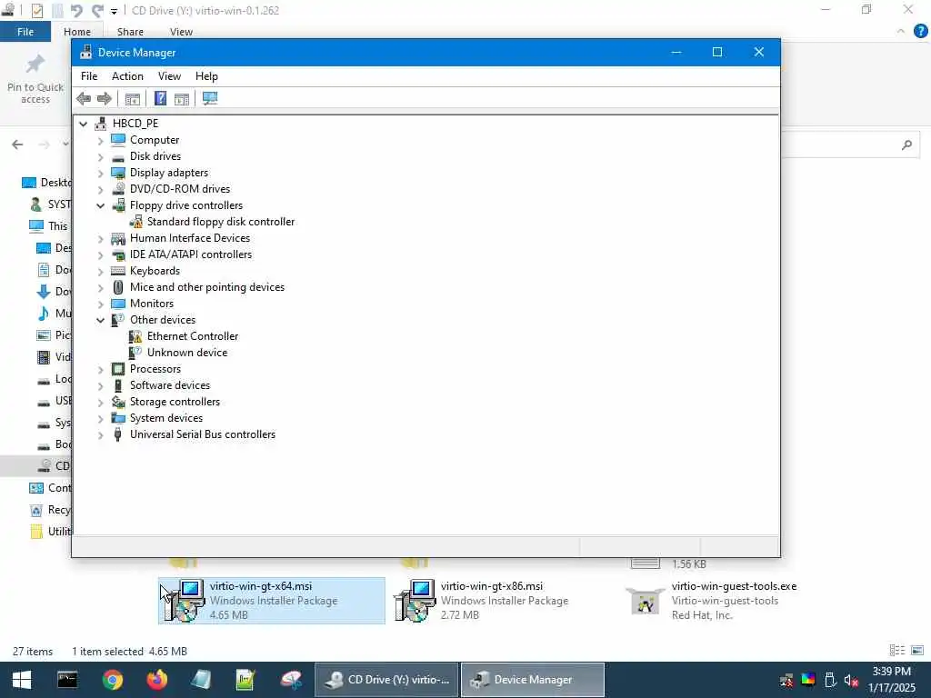Viewport: 931px width, 698px height.
Task: Select the Standard floppy disk controller device
Action: [x=220, y=222]
